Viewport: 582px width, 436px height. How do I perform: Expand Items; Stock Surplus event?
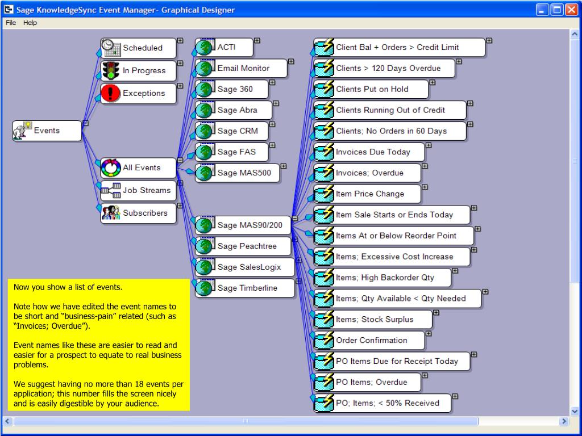pos(436,313)
